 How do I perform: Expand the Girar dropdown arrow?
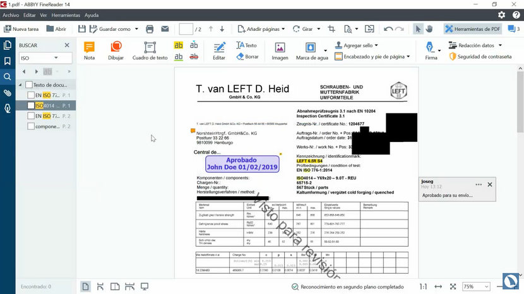(318, 29)
